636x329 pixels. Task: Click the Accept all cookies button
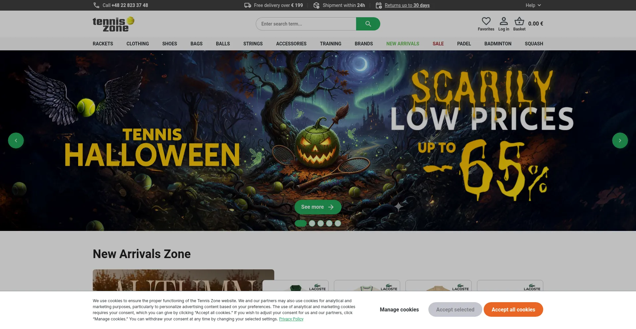click(x=513, y=309)
